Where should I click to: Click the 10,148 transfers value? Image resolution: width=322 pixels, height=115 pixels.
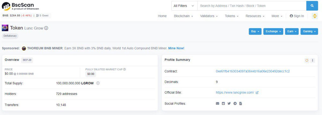pos(61,105)
